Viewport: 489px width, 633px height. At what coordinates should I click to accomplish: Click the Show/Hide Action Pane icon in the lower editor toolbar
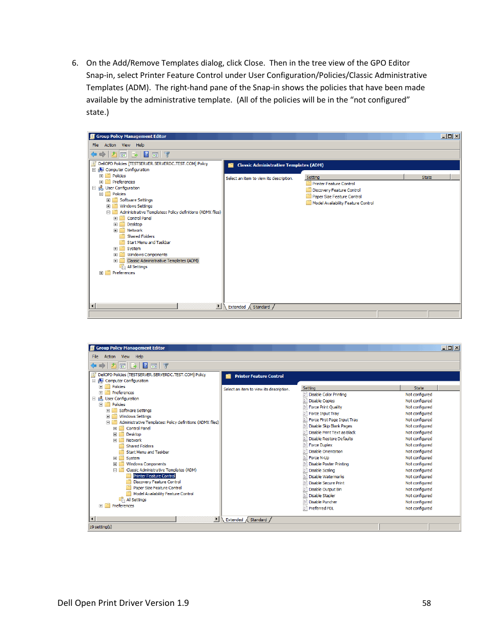(x=154, y=365)
